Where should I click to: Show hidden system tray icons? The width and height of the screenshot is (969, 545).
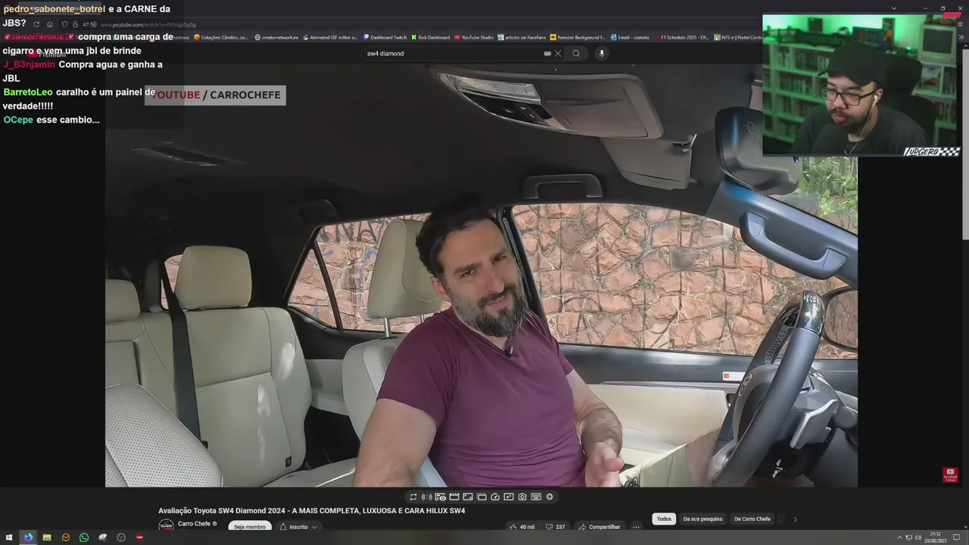[899, 537]
